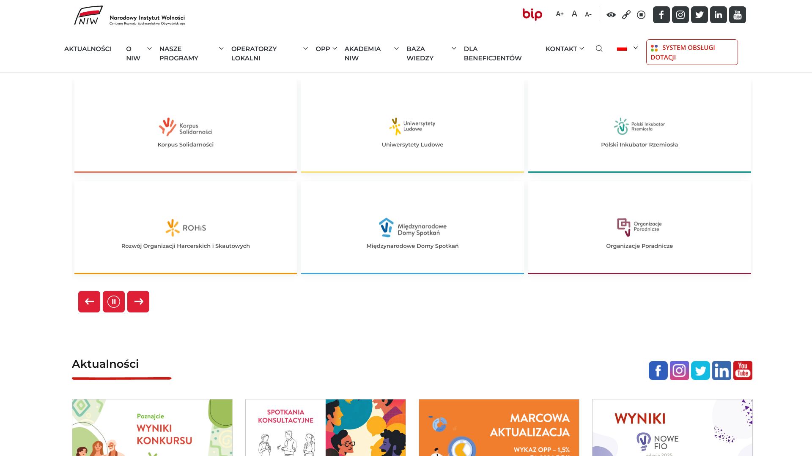Expand Nasze Programy submenu chevron
The height and width of the screenshot is (456, 812).
(221, 49)
